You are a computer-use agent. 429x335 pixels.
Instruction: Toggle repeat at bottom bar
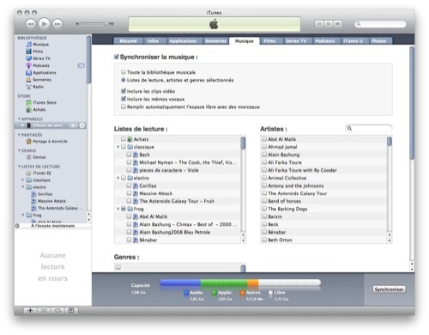57,310
